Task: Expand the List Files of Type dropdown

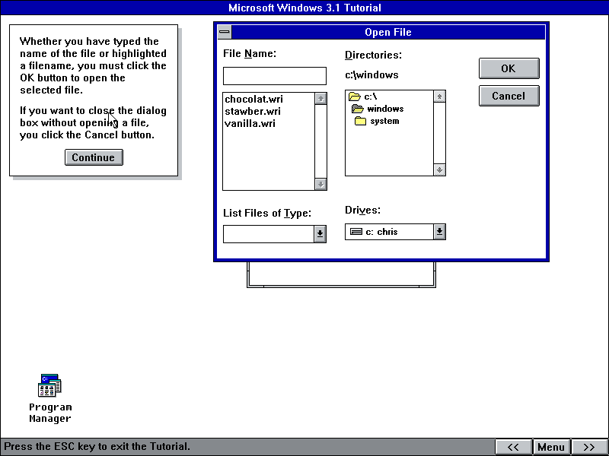Action: (320, 234)
